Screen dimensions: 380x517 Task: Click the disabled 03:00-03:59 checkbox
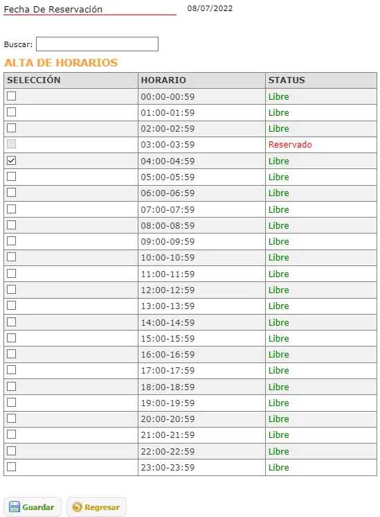[x=12, y=143]
